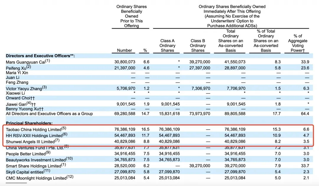Screen dimensions: 319x186
Task: Select the Number column header
Action: point(124,50)
